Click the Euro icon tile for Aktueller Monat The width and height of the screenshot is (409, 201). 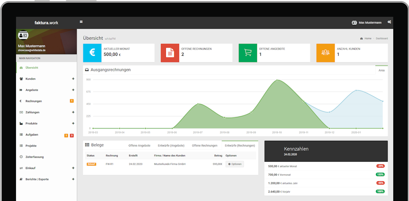pos(92,53)
